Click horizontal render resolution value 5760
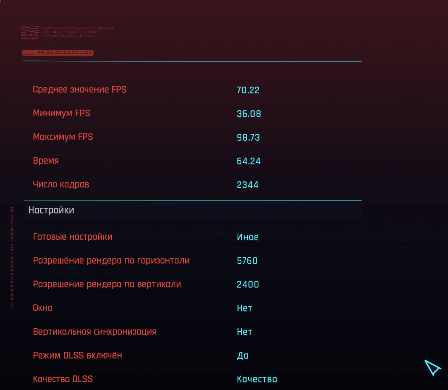The width and height of the screenshot is (448, 390). click(247, 261)
